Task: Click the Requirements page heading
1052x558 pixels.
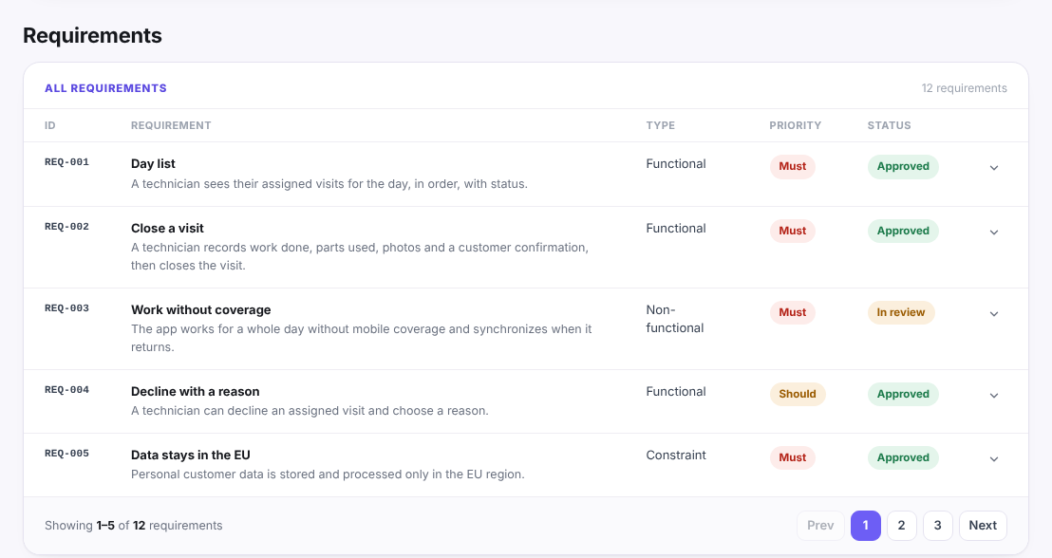Action: click(93, 35)
